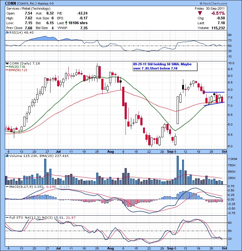The width and height of the screenshot is (242, 251).
Task: Click the 18106 shrs last trade text
Action: [78, 23]
